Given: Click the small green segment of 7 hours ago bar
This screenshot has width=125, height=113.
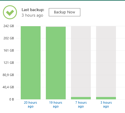Looking at the screenshot, I should pyautogui.click(x=81, y=98).
